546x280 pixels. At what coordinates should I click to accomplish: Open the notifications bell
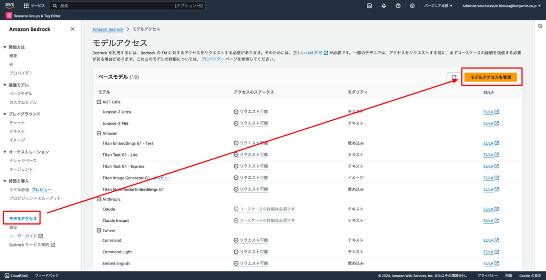[384, 6]
